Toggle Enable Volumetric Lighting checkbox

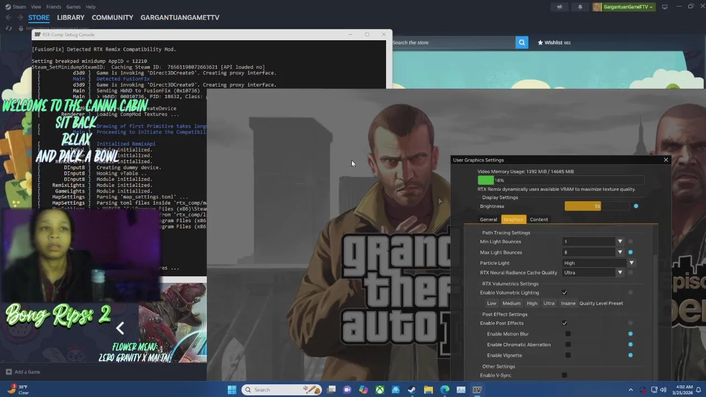coord(564,293)
